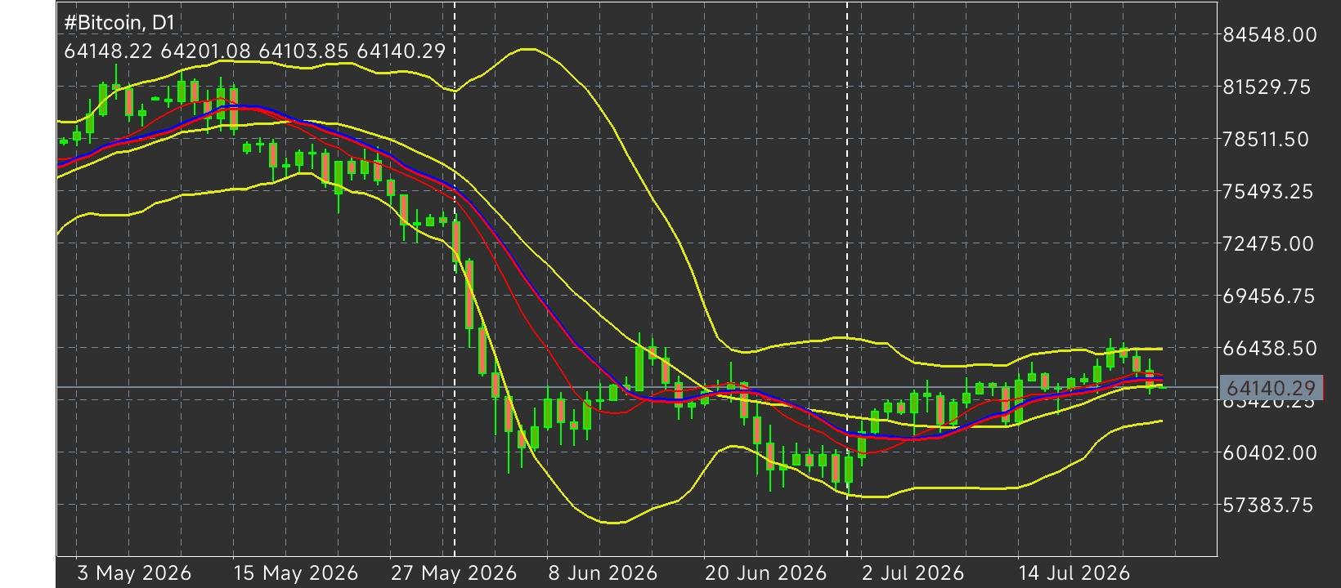Click the 14 Jul 2026 date label
This screenshot has height=588, width=1341.
(1073, 572)
